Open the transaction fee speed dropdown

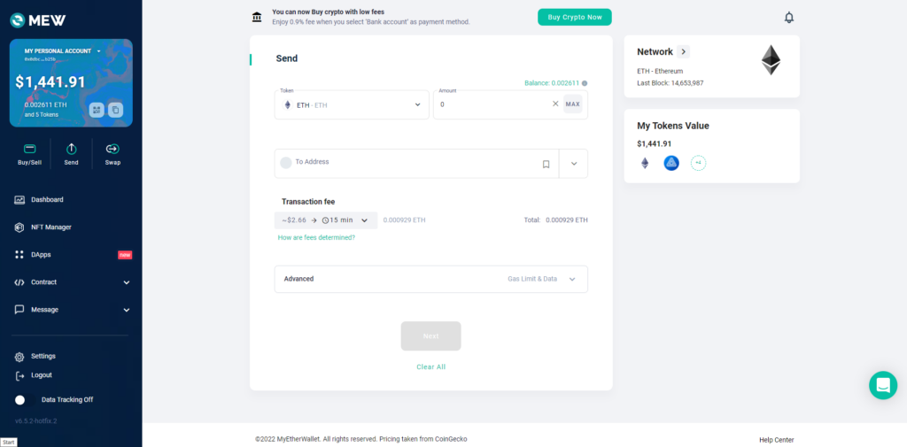(326, 220)
